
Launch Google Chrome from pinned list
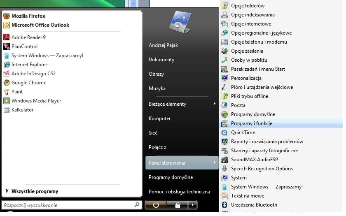point(7,83)
